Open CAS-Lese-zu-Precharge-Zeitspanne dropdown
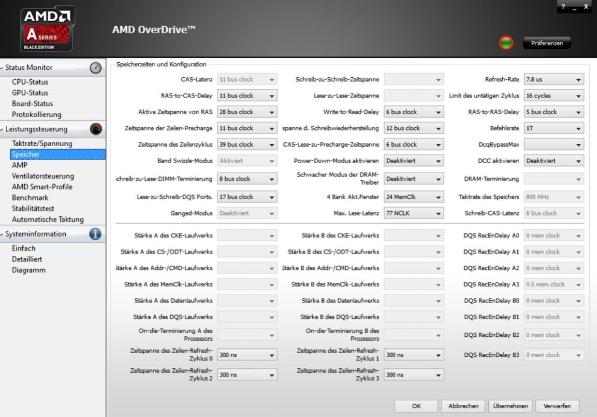This screenshot has width=597, height=417. click(x=414, y=144)
